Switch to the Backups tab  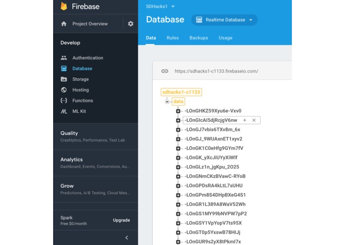199,38
